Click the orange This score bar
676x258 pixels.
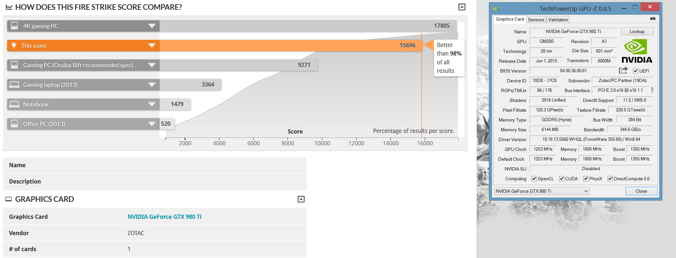(x=288, y=45)
